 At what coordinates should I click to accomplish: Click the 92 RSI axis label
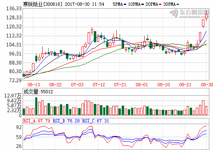coord(19,127)
